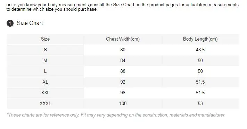Click chest width value 80
This screenshot has width=247, height=129.
tap(123, 50)
